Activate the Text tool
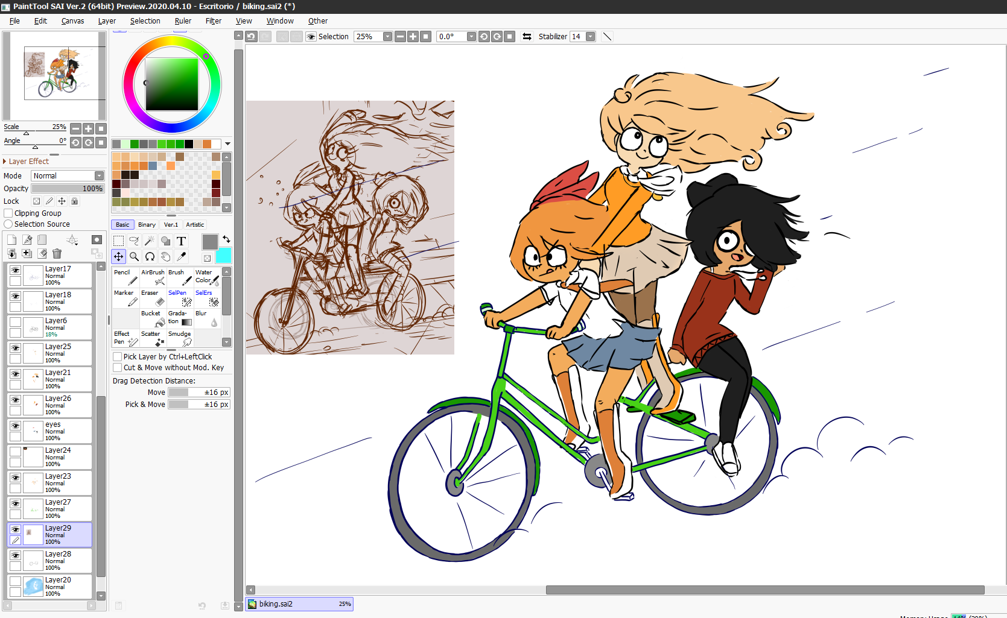 [181, 241]
